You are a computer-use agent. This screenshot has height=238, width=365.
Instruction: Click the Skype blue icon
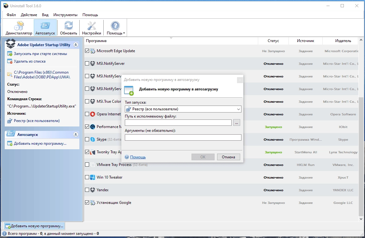point(93,139)
